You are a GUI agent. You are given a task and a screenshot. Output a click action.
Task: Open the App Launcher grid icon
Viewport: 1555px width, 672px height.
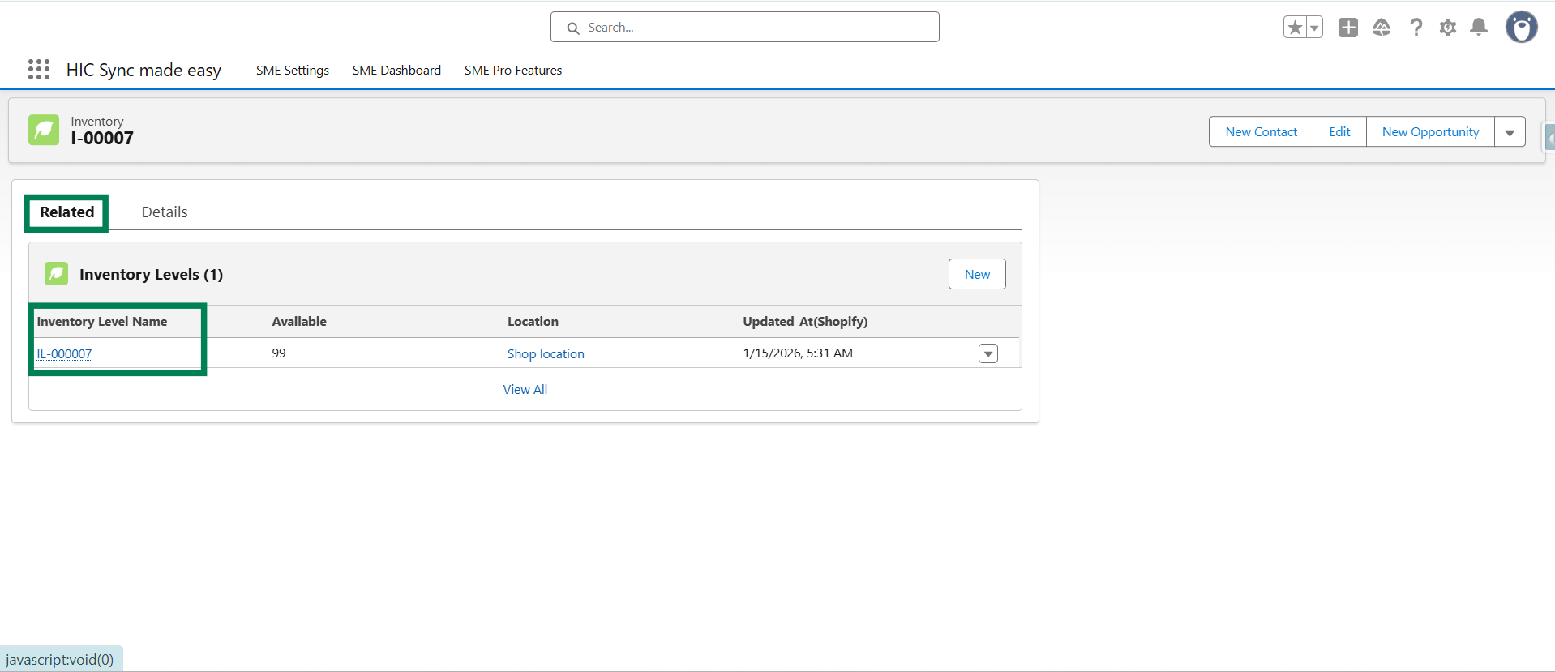coord(39,70)
